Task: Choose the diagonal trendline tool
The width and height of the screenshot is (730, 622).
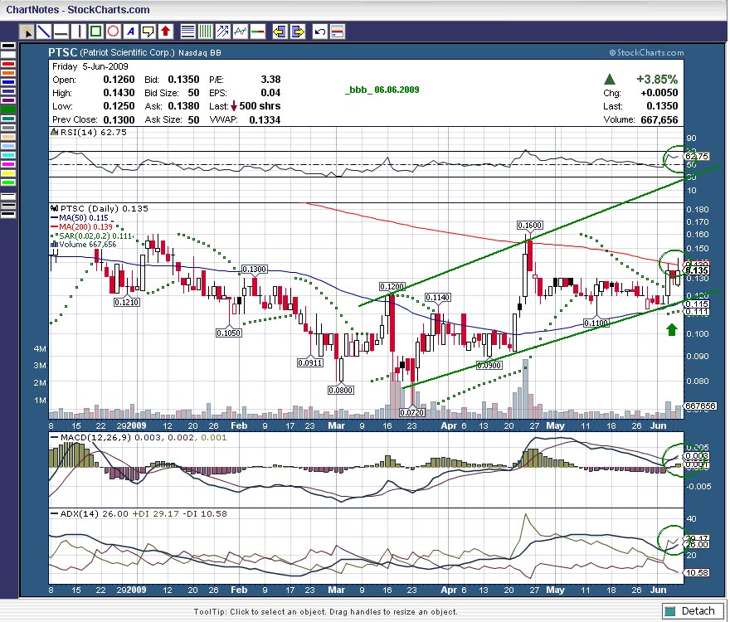Action: 44,32
